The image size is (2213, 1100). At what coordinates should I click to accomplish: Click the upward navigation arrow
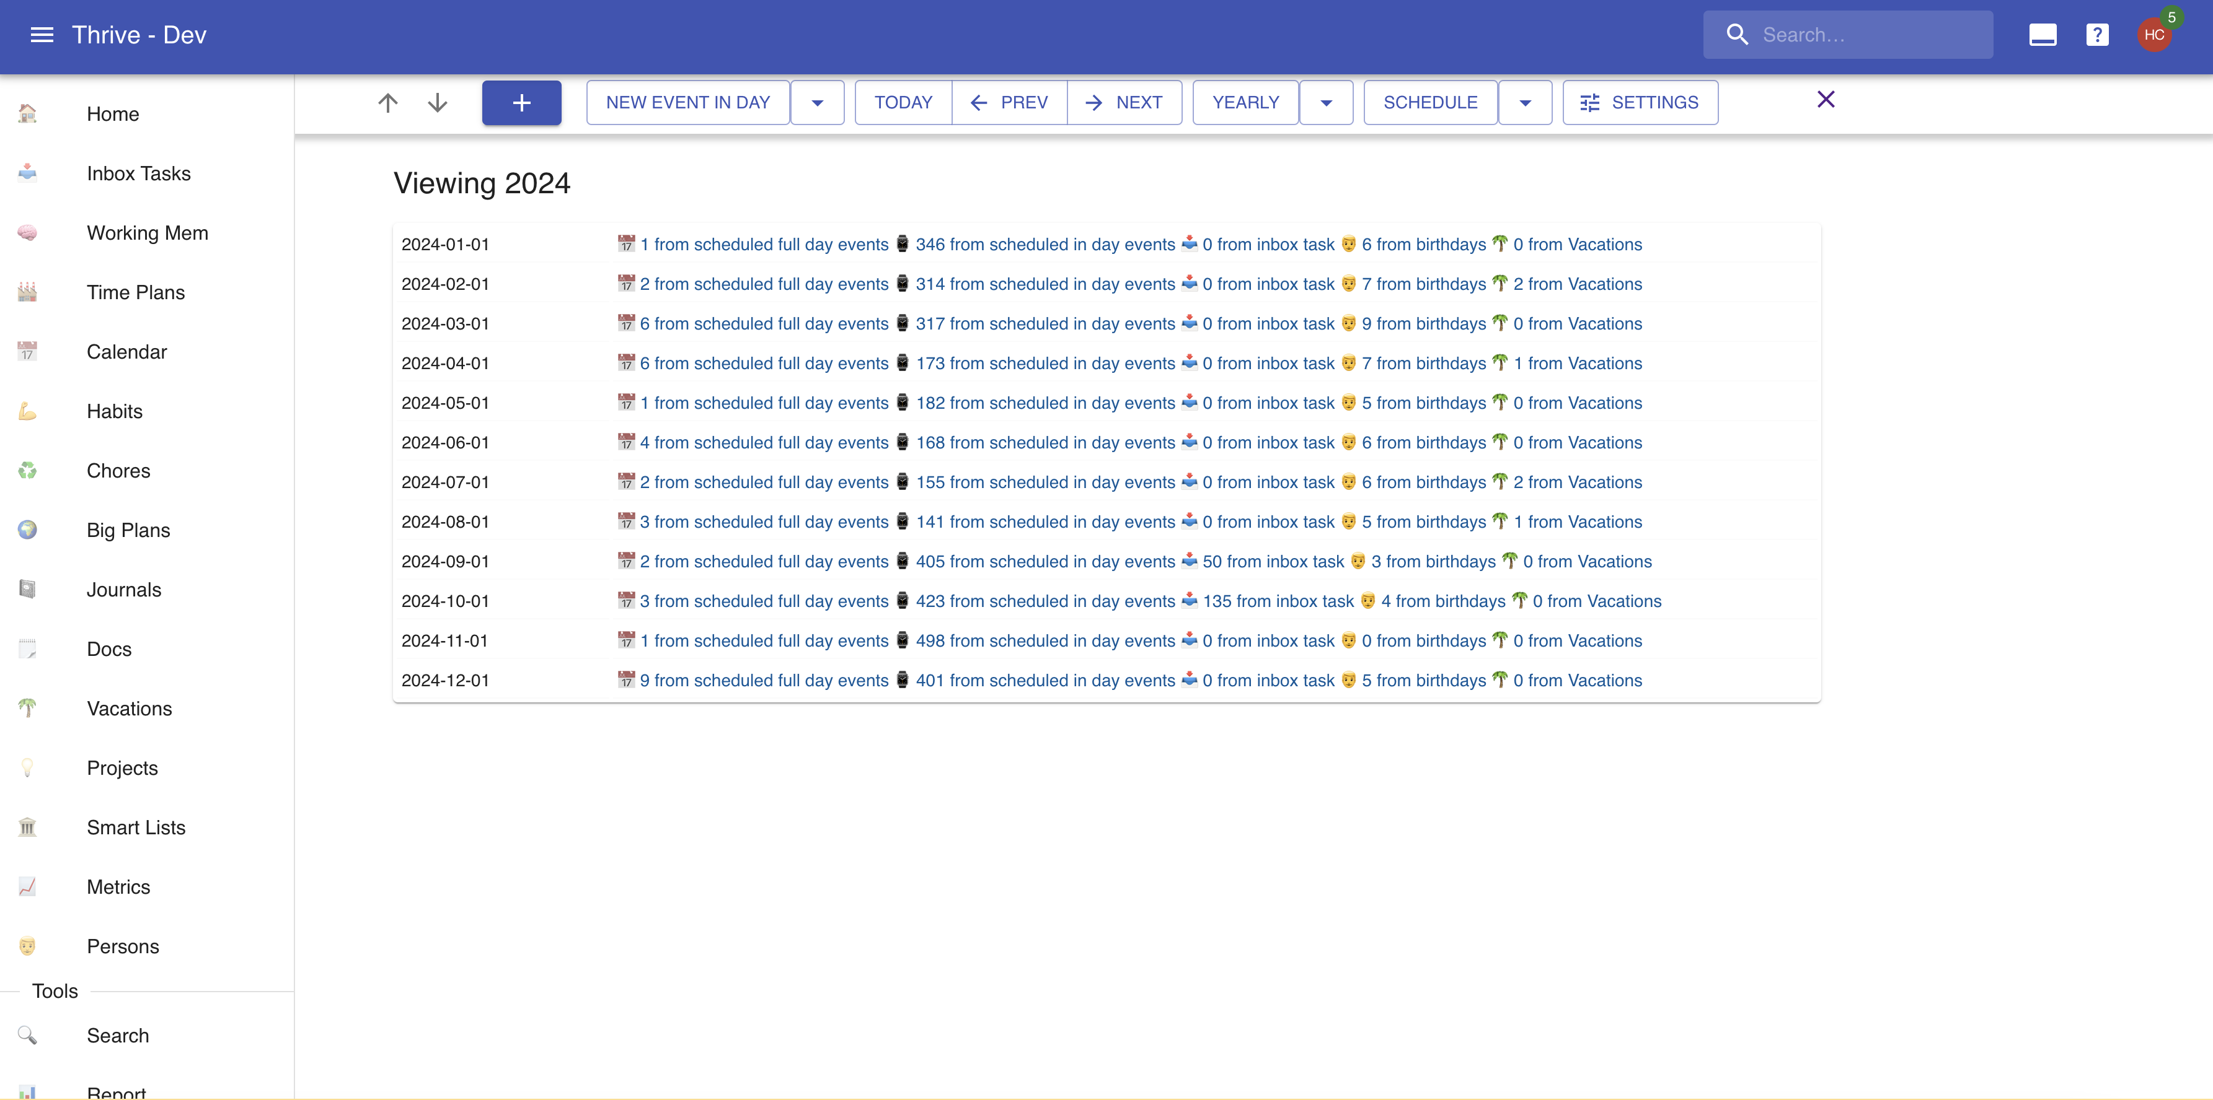tap(387, 102)
